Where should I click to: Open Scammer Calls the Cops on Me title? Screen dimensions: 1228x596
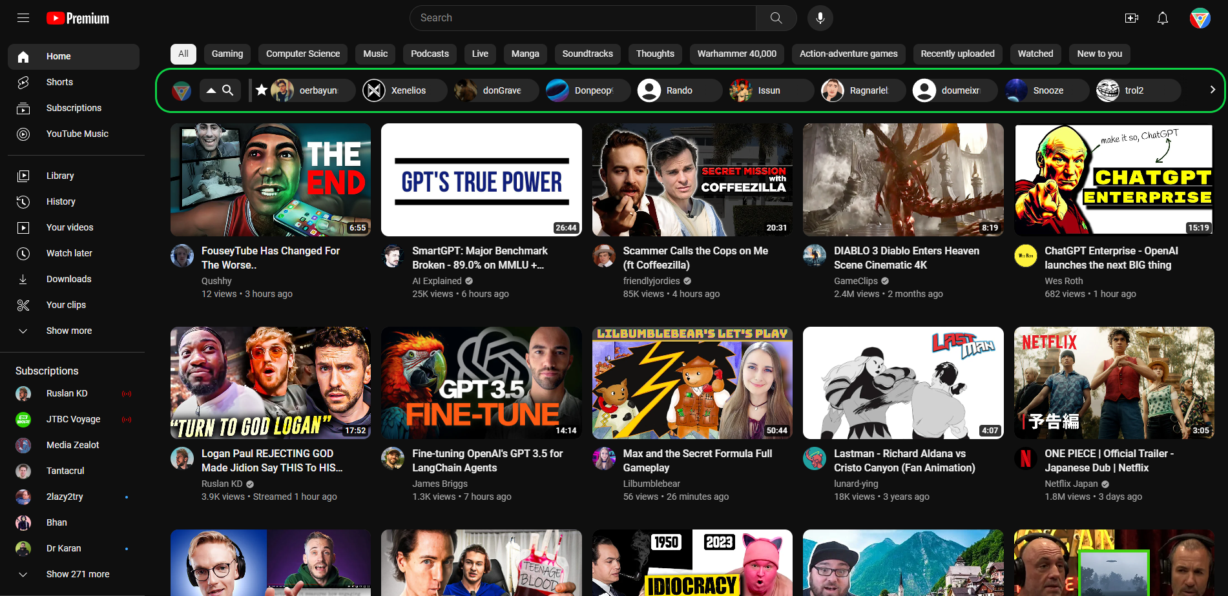coord(696,258)
